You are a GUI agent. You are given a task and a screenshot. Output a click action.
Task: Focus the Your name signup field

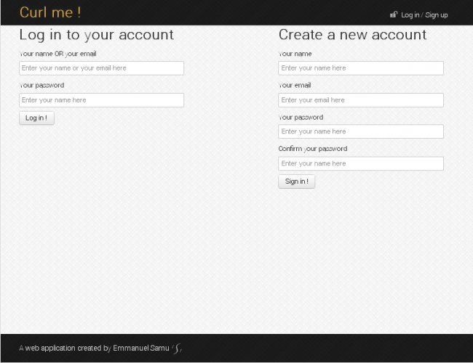coord(361,68)
